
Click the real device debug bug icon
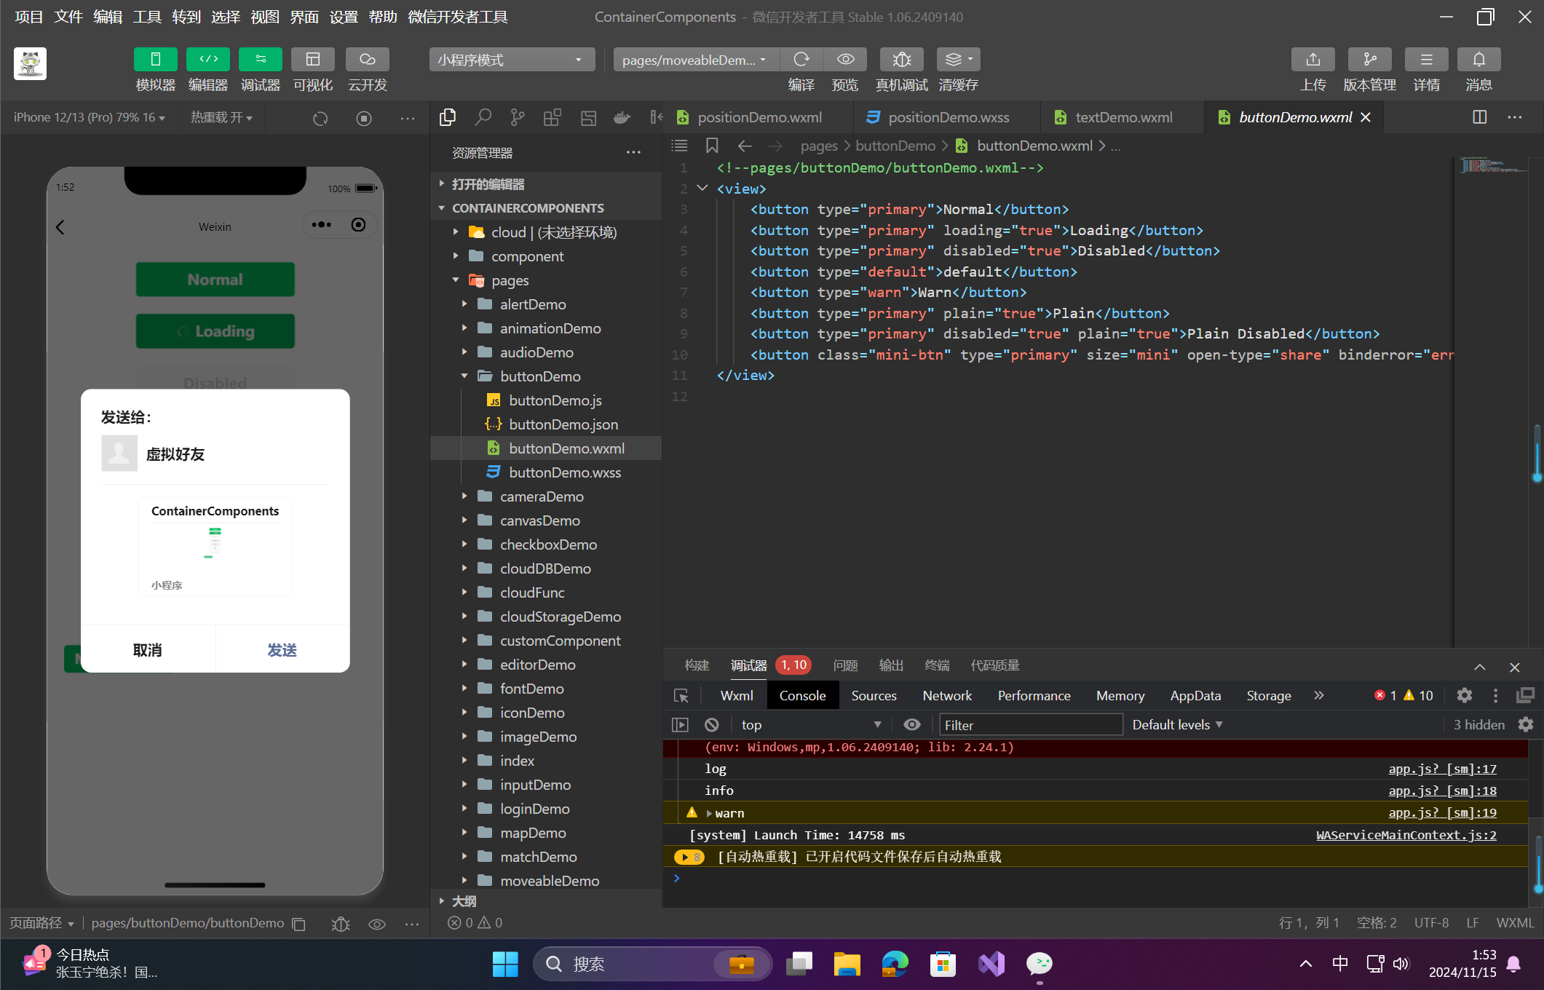(901, 59)
